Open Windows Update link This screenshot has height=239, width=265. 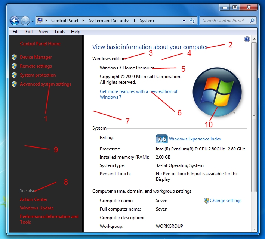[37, 208]
